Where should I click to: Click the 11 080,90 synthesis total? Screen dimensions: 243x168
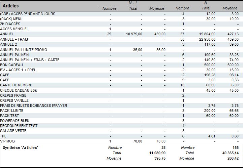[156, 153]
